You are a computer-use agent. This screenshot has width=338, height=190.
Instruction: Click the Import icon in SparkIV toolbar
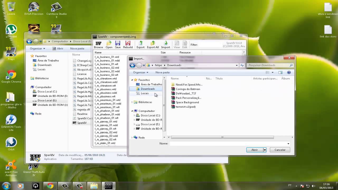[166, 45]
